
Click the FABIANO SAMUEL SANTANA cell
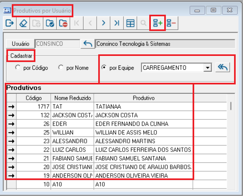144,158
